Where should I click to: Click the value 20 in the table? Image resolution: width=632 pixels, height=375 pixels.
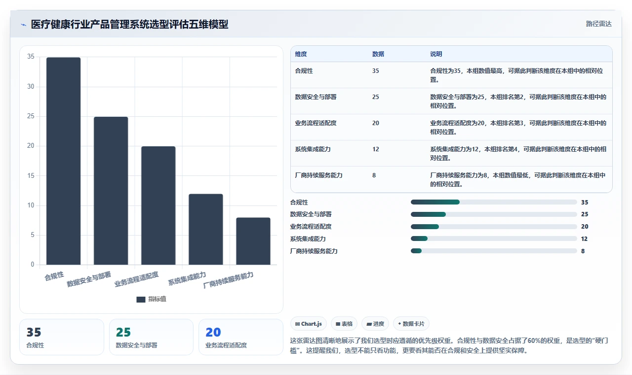point(376,123)
